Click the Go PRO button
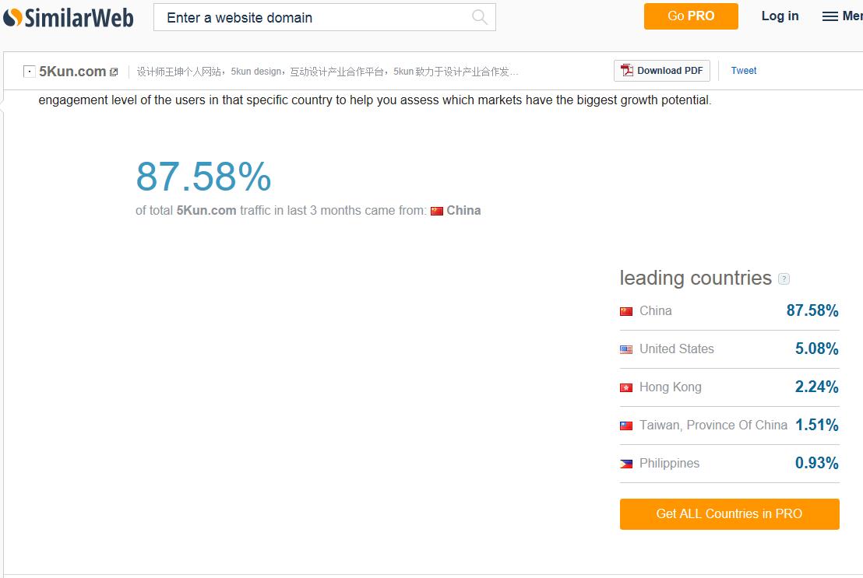Screen dimensions: 863x578 691,16
